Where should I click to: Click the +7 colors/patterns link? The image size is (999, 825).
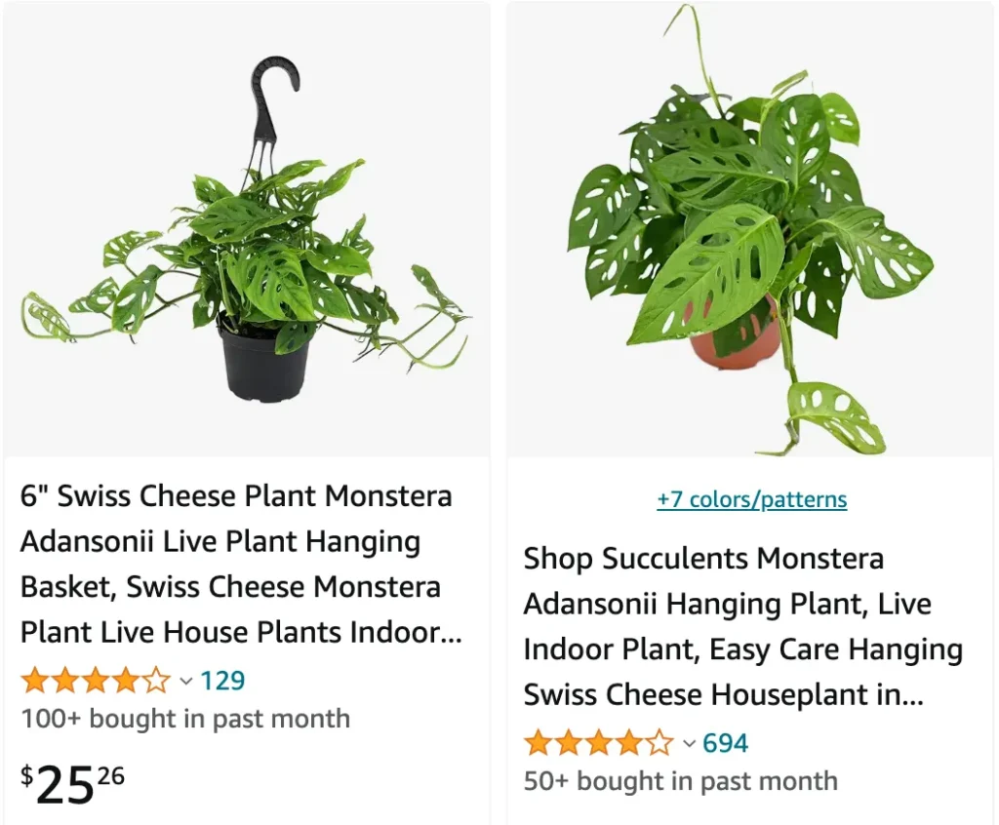point(752,499)
